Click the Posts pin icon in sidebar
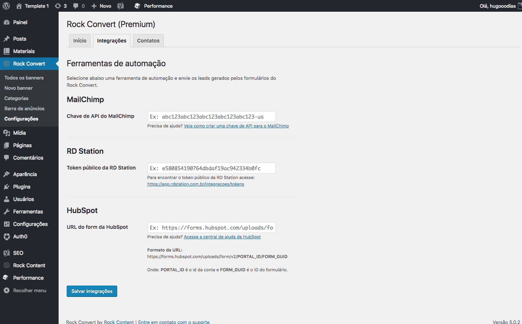This screenshot has width=522, height=324. pyautogui.click(x=7, y=39)
